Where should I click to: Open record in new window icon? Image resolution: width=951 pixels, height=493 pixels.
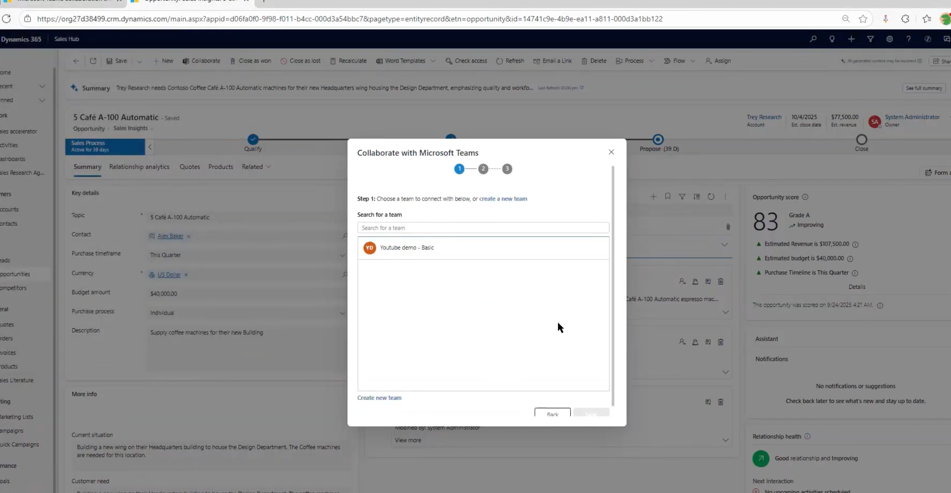93,61
